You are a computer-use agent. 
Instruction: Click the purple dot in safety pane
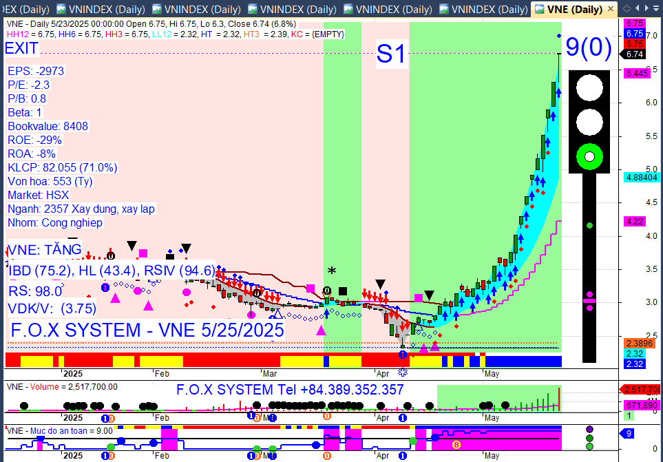[x=589, y=430]
